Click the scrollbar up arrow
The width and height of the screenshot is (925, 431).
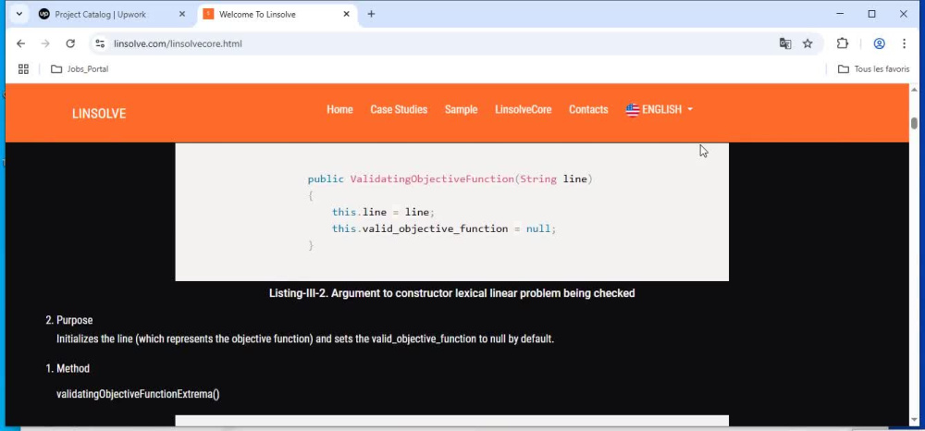click(915, 90)
